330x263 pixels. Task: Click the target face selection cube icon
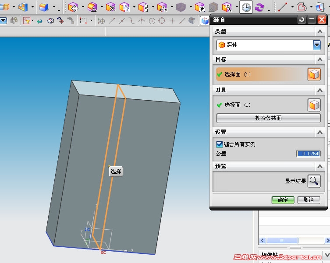[x=314, y=74]
